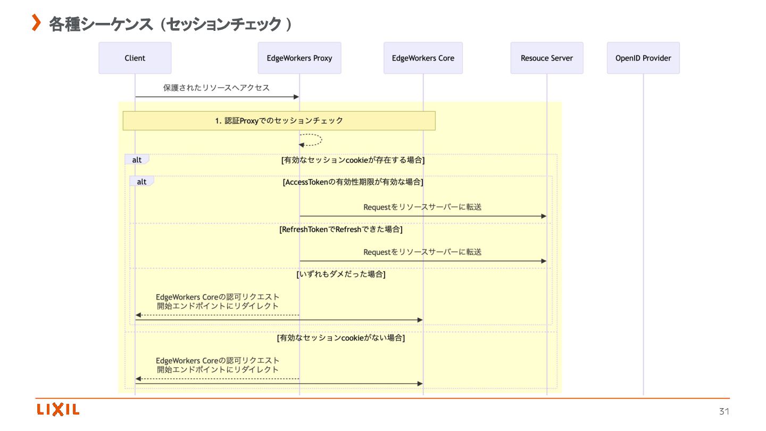Select the Client participant box

point(135,58)
